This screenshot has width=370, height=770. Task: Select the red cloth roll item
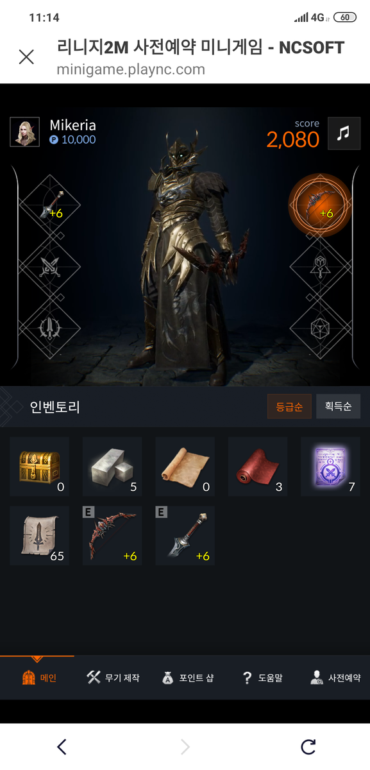[258, 466]
